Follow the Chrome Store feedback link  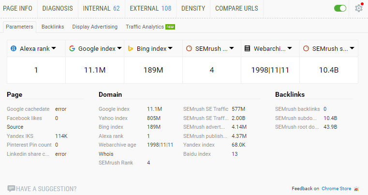click(336, 189)
